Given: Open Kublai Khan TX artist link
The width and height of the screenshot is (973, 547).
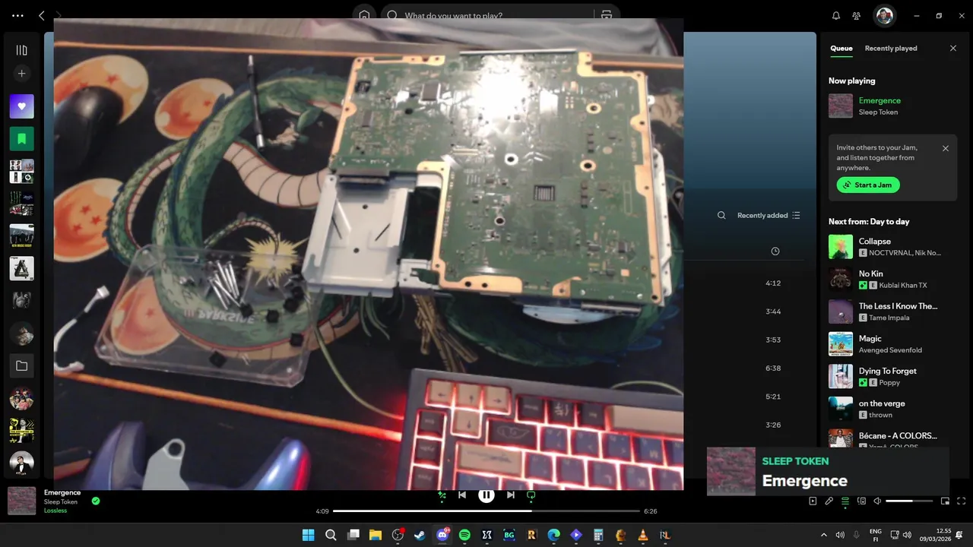Looking at the screenshot, I should [x=903, y=286].
